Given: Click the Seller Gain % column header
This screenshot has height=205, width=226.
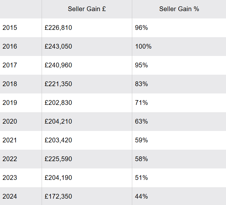Looking at the screenshot, I should [x=179, y=9].
